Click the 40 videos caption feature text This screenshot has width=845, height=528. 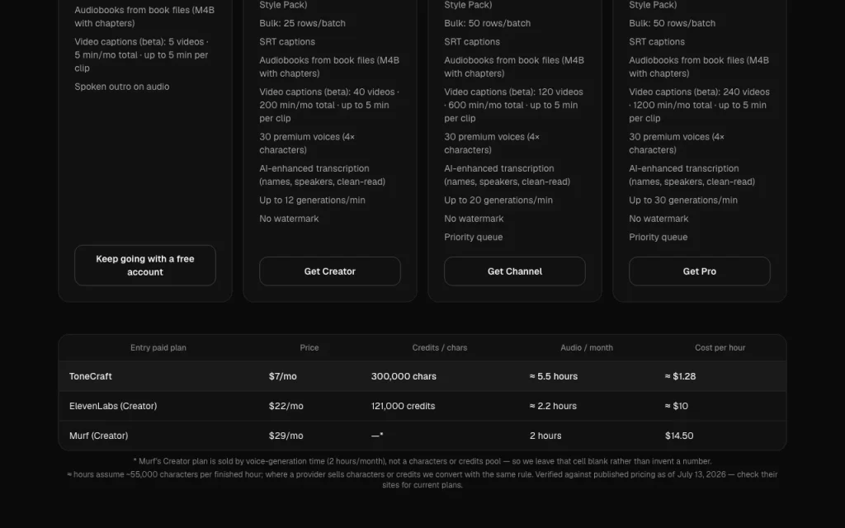pyautogui.click(x=329, y=105)
